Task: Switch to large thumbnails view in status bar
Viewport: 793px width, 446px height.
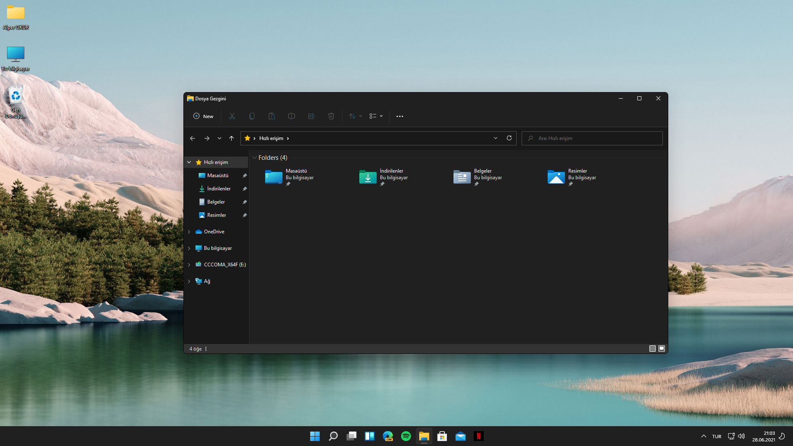Action: (662, 349)
